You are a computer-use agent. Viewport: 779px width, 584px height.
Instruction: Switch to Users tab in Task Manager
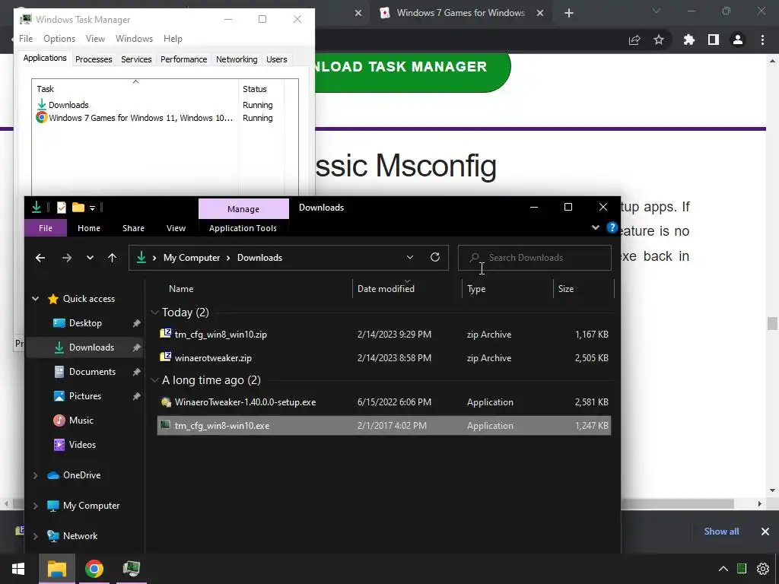(x=276, y=59)
